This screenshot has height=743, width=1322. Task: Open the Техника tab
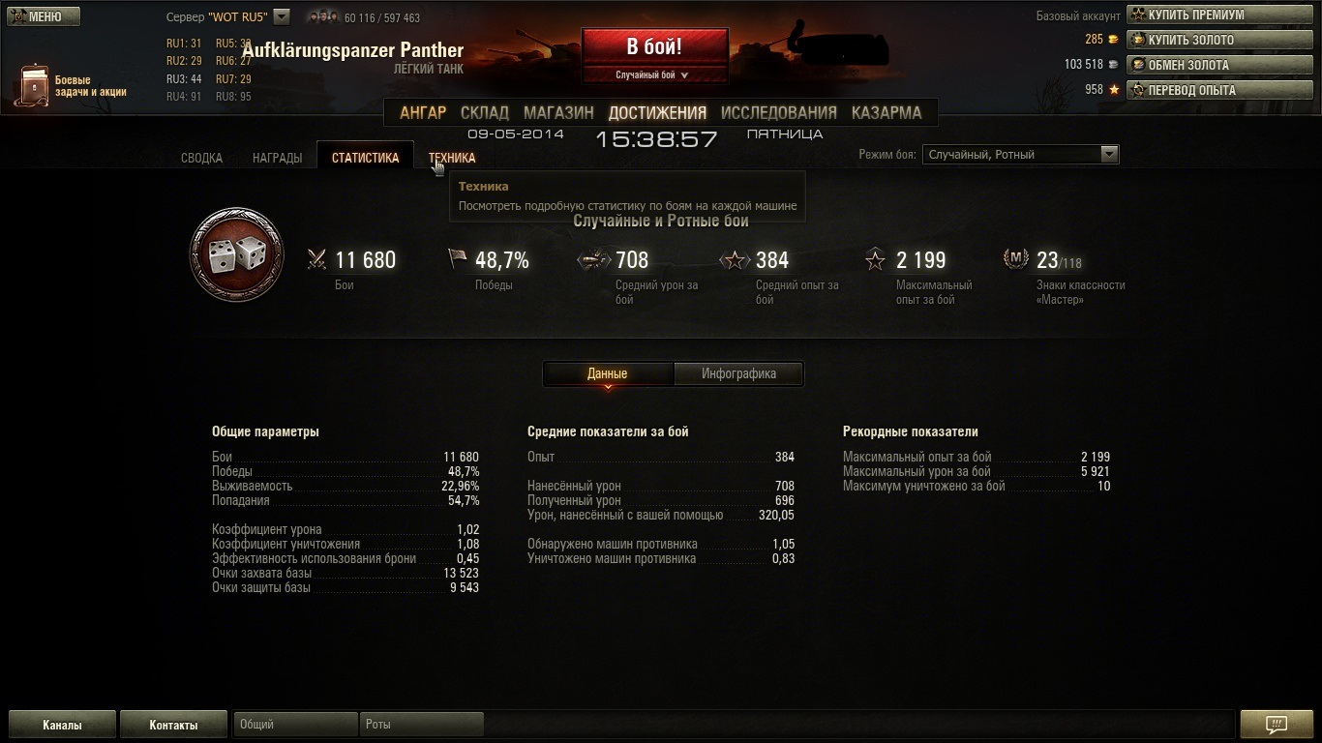(x=452, y=158)
